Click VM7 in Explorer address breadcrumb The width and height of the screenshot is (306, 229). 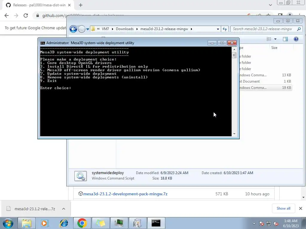(105, 29)
